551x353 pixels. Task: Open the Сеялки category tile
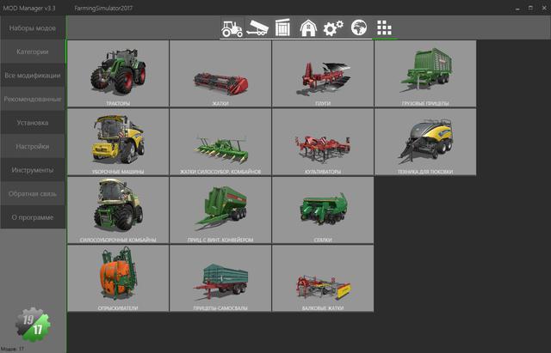(323, 210)
